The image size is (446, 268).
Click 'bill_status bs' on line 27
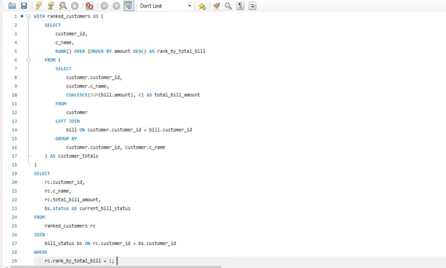pos(63,243)
